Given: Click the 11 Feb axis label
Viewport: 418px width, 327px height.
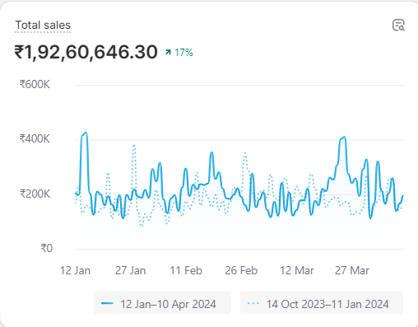Looking at the screenshot, I should (x=186, y=270).
